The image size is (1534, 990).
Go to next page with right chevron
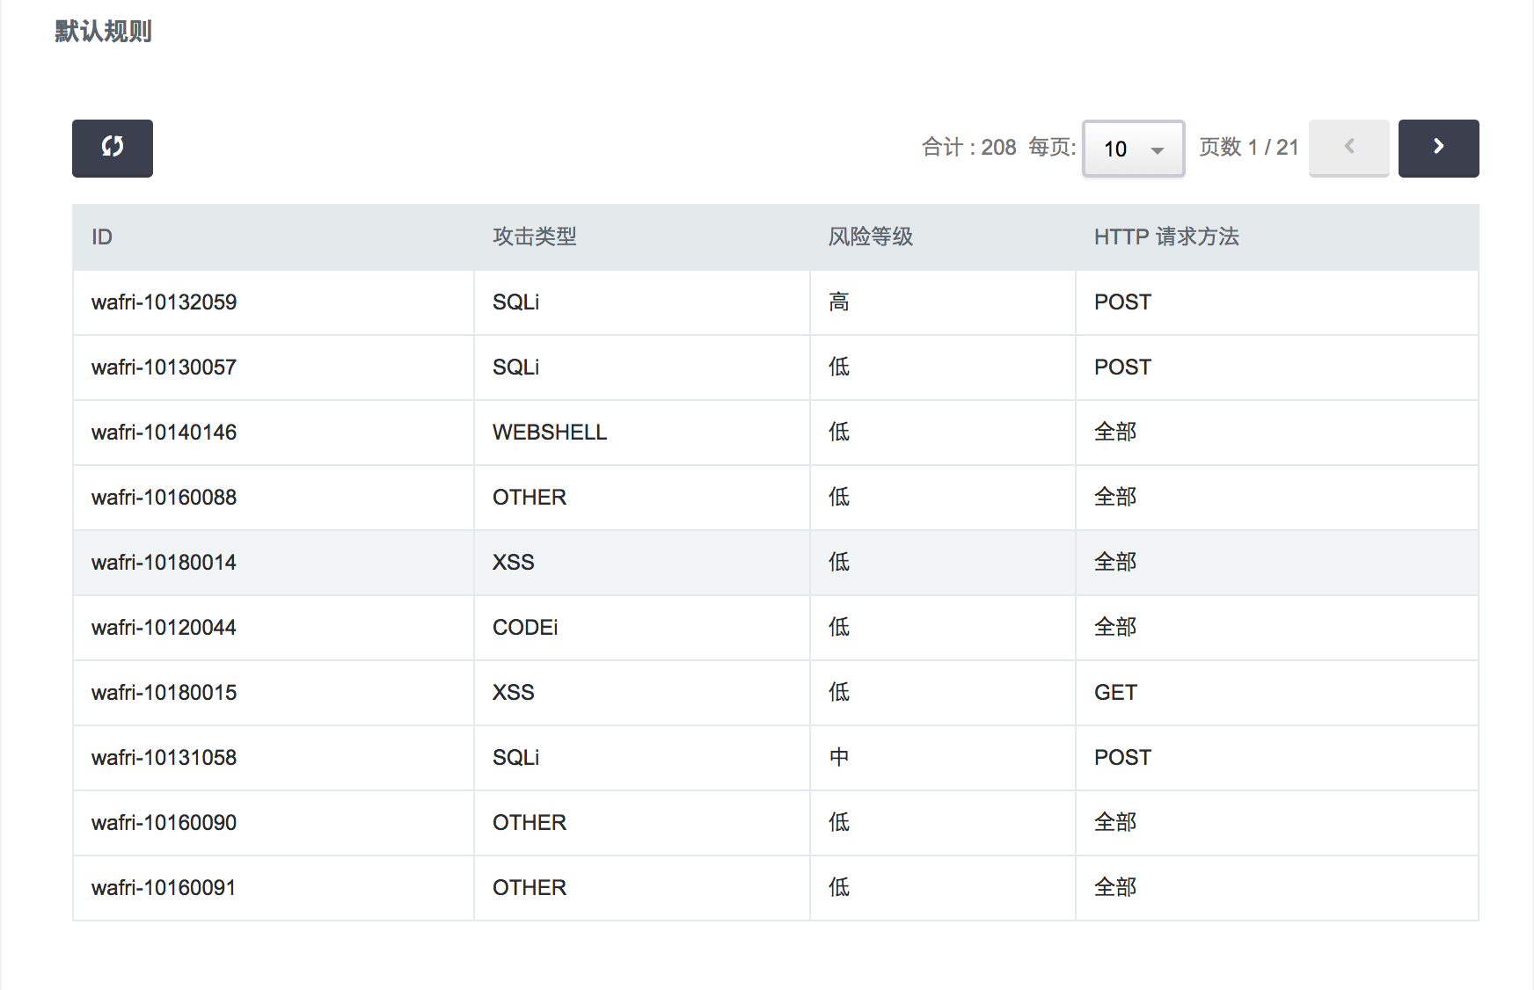tap(1438, 148)
